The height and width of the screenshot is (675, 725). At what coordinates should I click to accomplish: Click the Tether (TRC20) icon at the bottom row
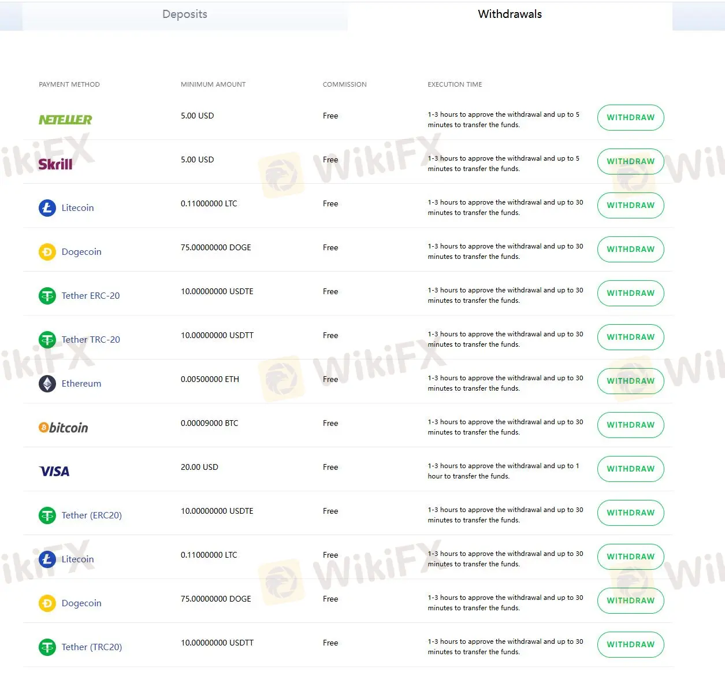(x=47, y=647)
